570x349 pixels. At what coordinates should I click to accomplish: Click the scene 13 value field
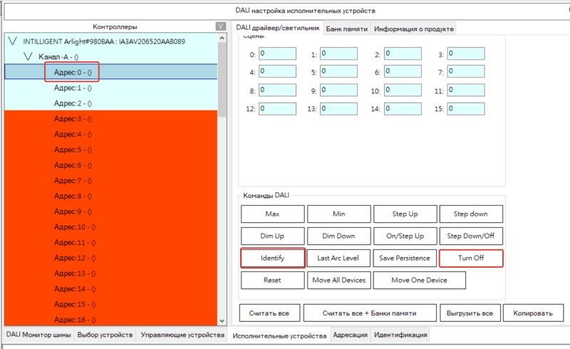(x=338, y=109)
